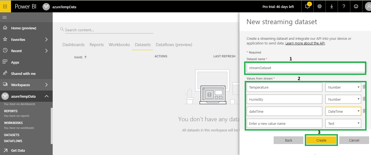
Task: Switch to the Reports tab
Action: [x=97, y=44]
